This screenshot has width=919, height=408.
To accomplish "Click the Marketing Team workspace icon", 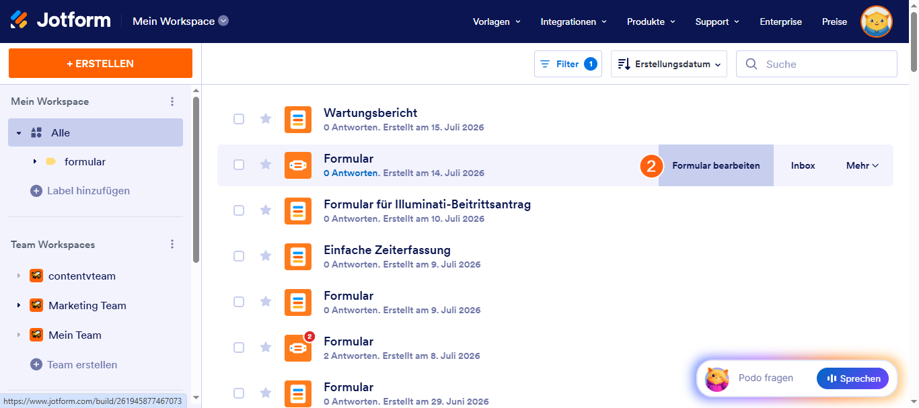I will tap(36, 305).
